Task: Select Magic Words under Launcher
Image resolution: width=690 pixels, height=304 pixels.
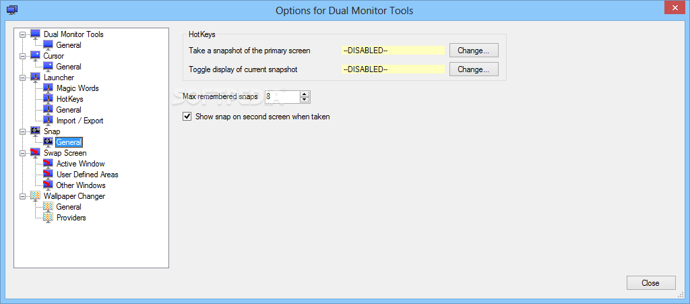Action: [77, 88]
